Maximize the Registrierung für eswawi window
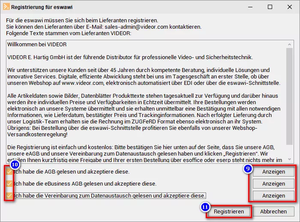Viewport: 300px width, 222px height. click(x=270, y=7)
